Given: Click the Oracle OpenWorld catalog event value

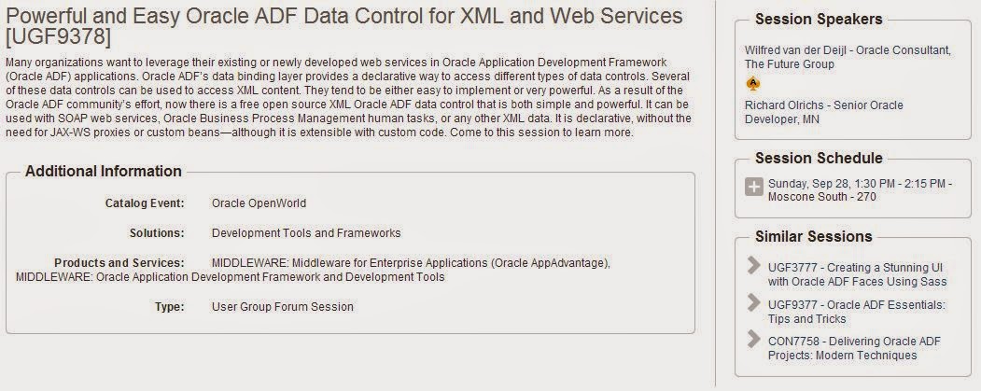Looking at the screenshot, I should click(x=259, y=203).
